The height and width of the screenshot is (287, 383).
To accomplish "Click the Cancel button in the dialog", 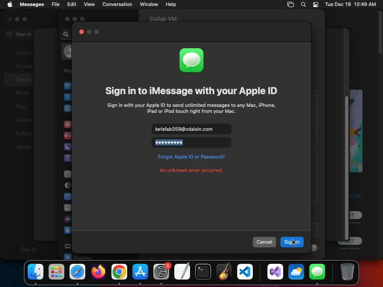I will [x=264, y=242].
